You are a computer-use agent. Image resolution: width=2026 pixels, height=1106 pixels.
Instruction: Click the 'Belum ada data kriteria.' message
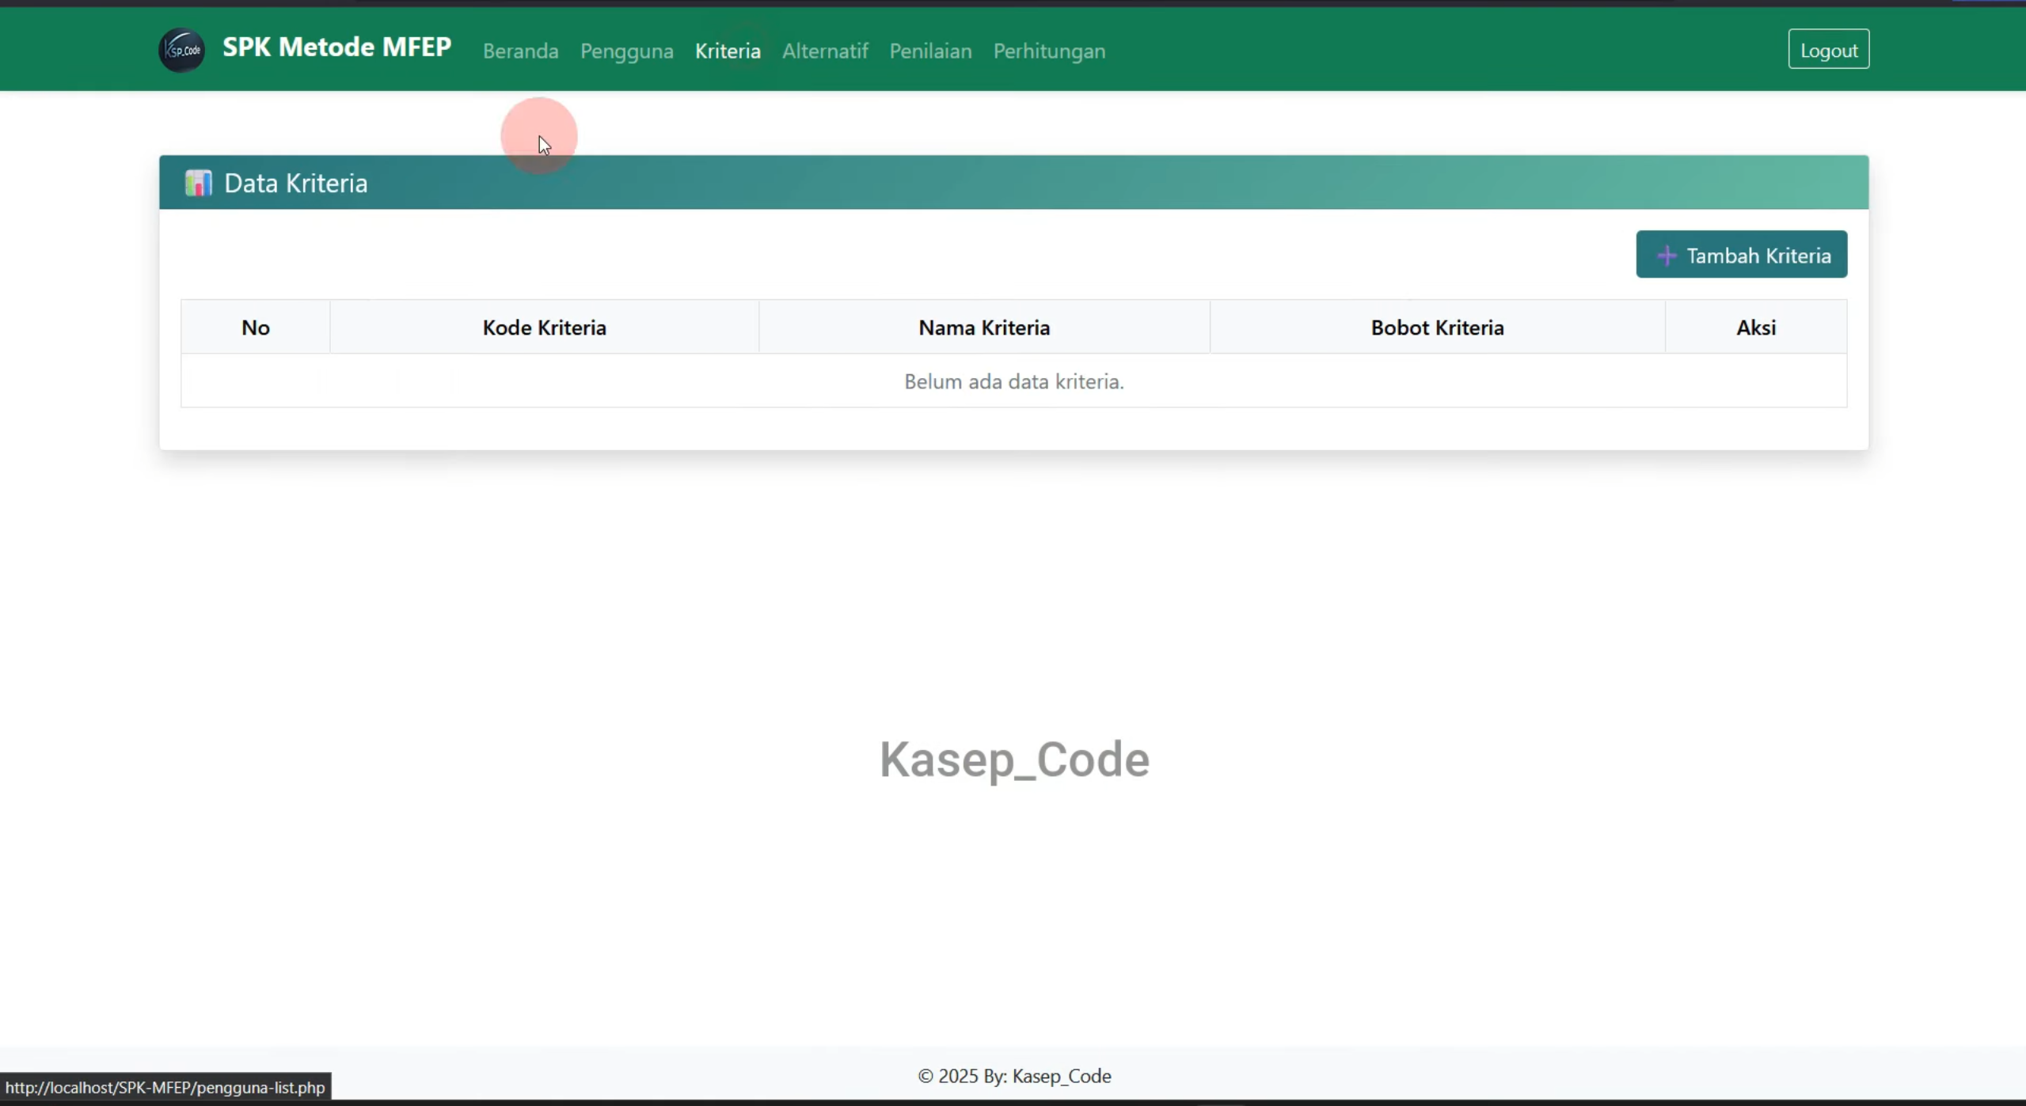(x=1013, y=381)
